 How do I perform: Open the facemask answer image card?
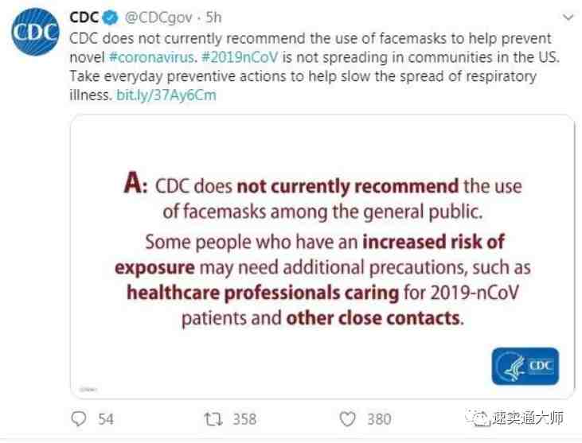[322, 257]
